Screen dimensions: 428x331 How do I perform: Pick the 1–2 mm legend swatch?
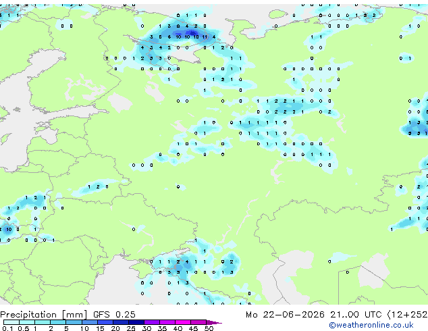[x=43, y=322]
